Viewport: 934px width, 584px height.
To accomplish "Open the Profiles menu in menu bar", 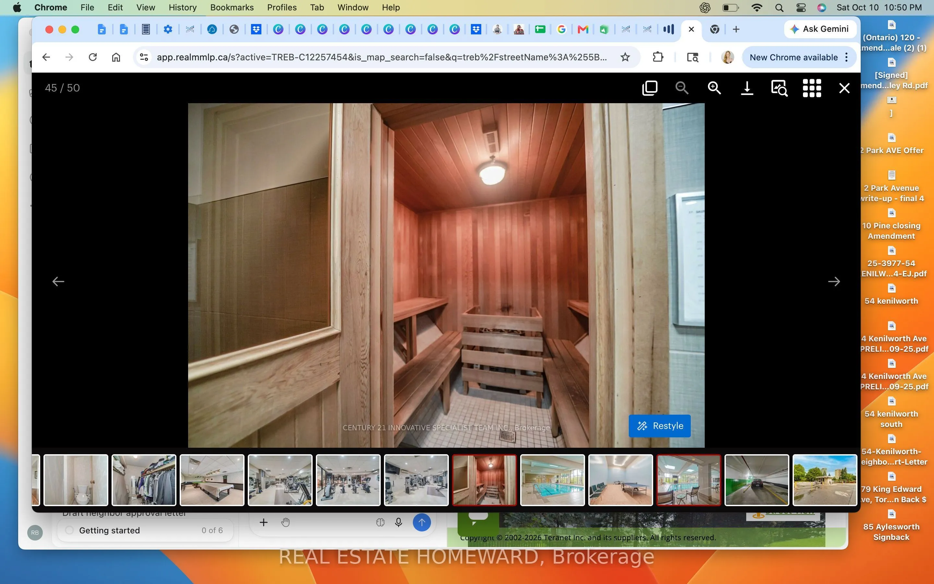I will [x=282, y=7].
